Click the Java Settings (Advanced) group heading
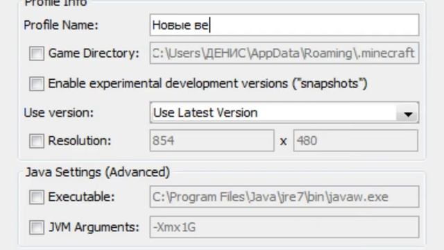Screen dimensions: 444x250 click(97, 172)
